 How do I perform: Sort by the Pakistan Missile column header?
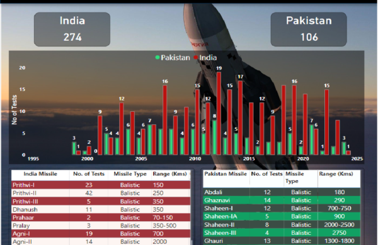tap(226, 174)
